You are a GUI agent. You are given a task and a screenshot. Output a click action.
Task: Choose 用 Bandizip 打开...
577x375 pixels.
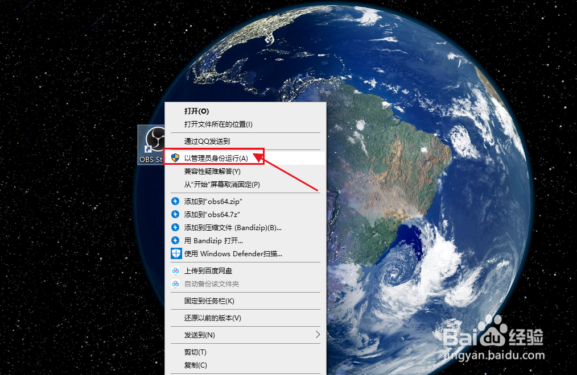(x=245, y=240)
